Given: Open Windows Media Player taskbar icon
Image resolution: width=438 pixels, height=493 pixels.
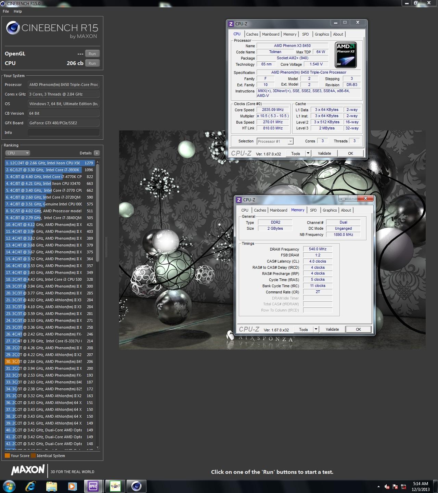Looking at the screenshot, I should 72,486.
